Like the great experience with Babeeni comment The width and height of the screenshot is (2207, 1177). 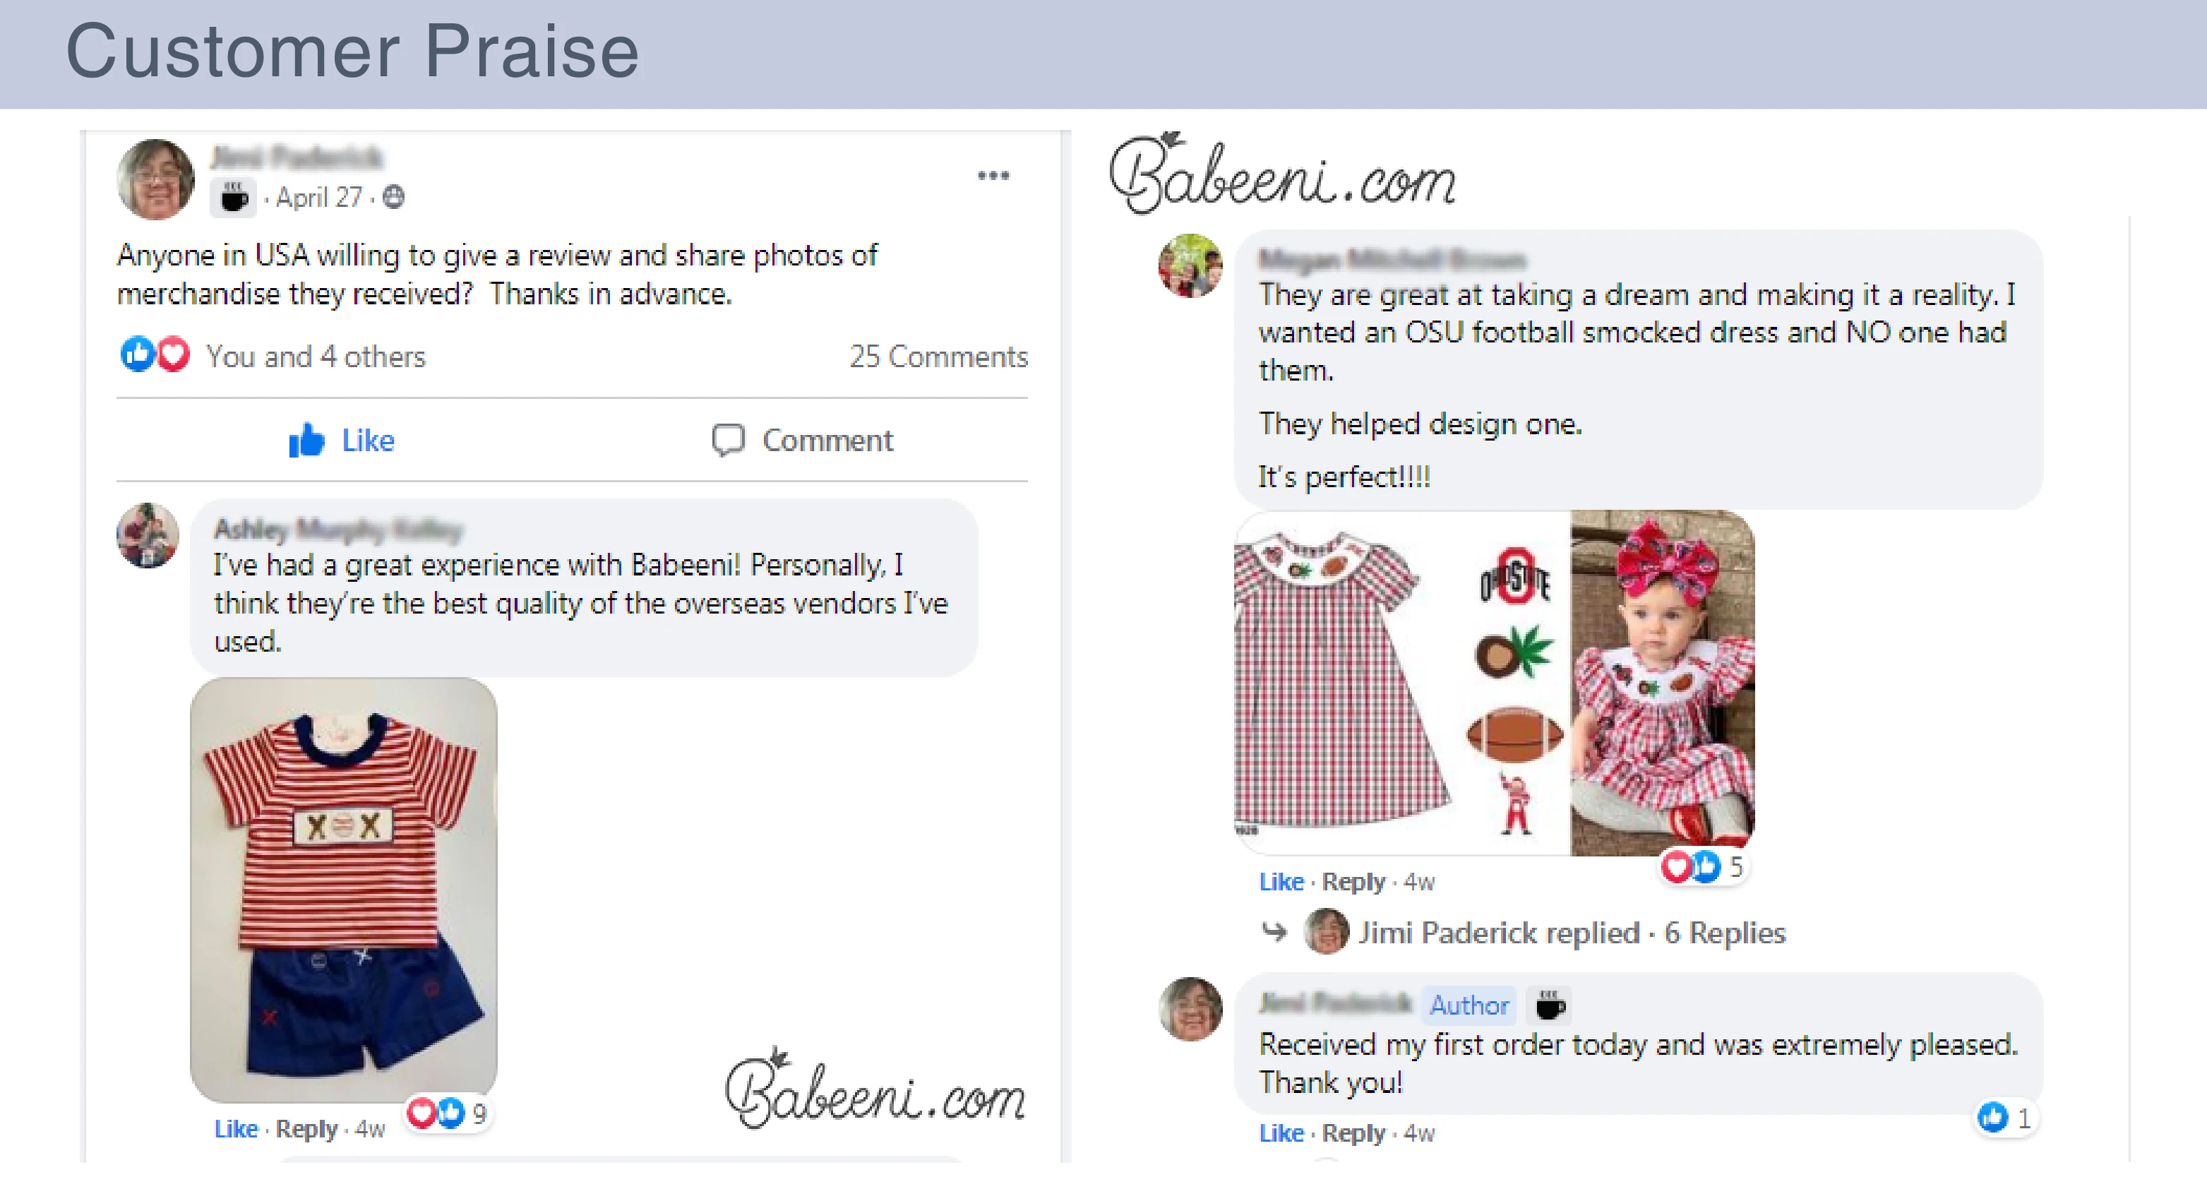(x=236, y=1129)
